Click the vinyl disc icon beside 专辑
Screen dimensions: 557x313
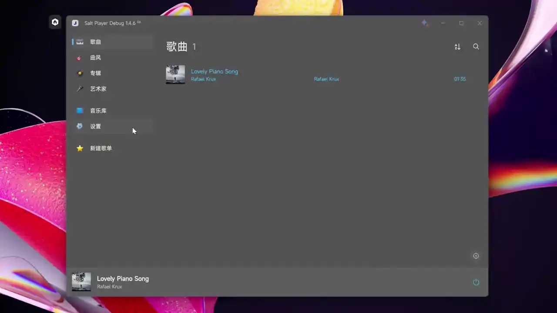coord(80,73)
